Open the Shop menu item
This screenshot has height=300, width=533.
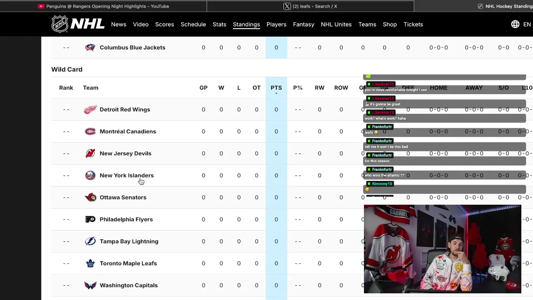coord(390,24)
